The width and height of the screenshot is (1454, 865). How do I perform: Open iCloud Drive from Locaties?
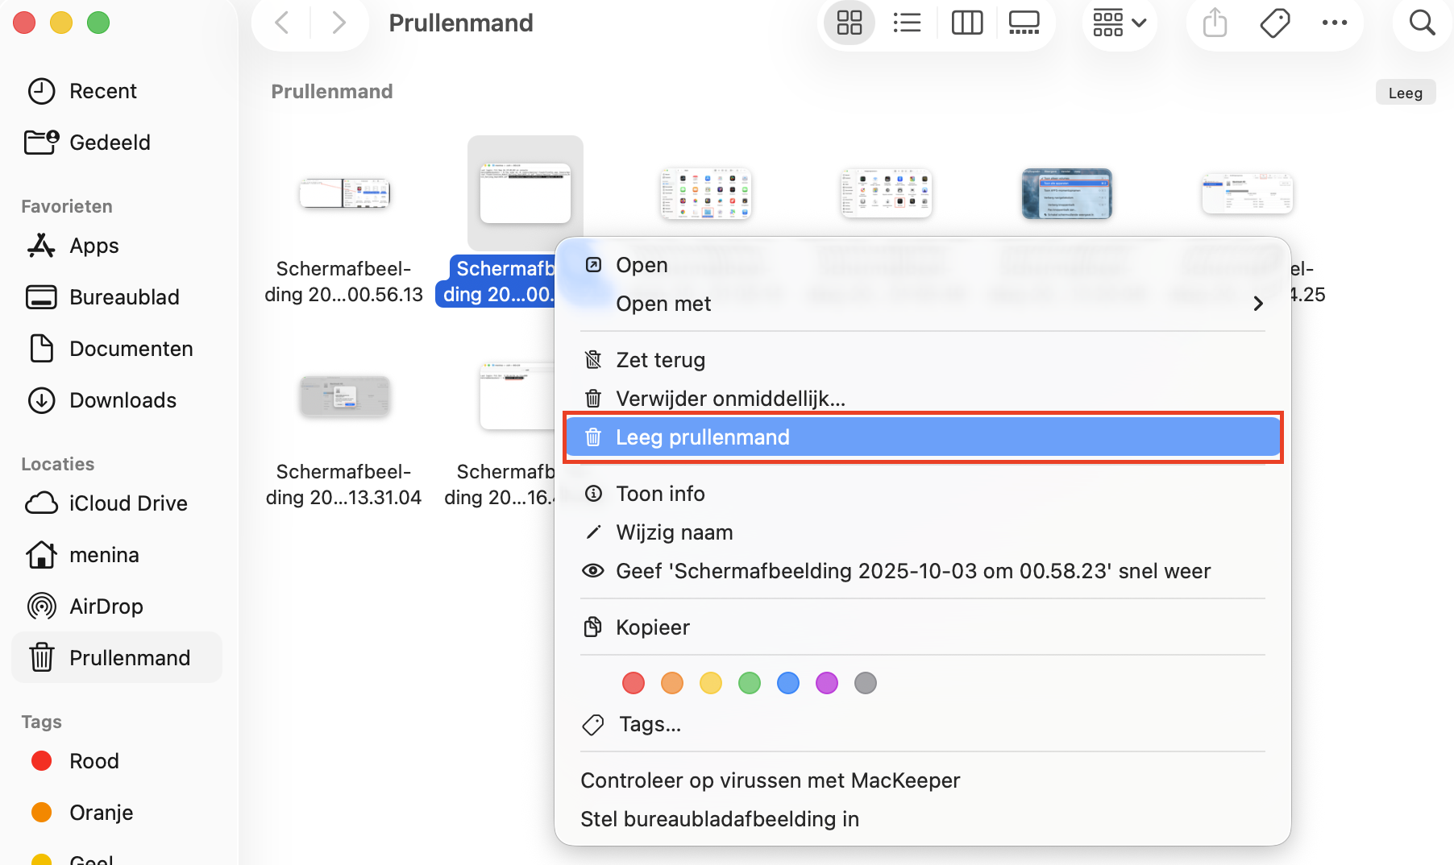[x=127, y=503]
